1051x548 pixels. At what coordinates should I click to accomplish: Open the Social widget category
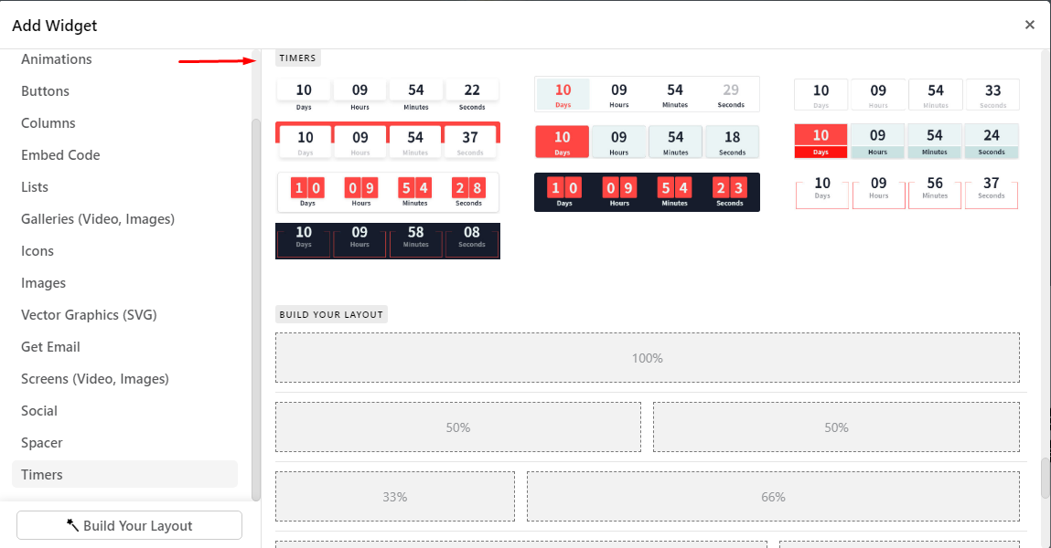pos(38,410)
